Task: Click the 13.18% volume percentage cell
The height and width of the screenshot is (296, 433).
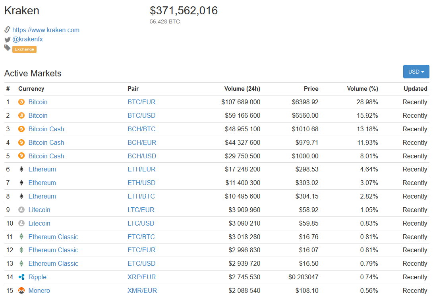Action: 367,129
